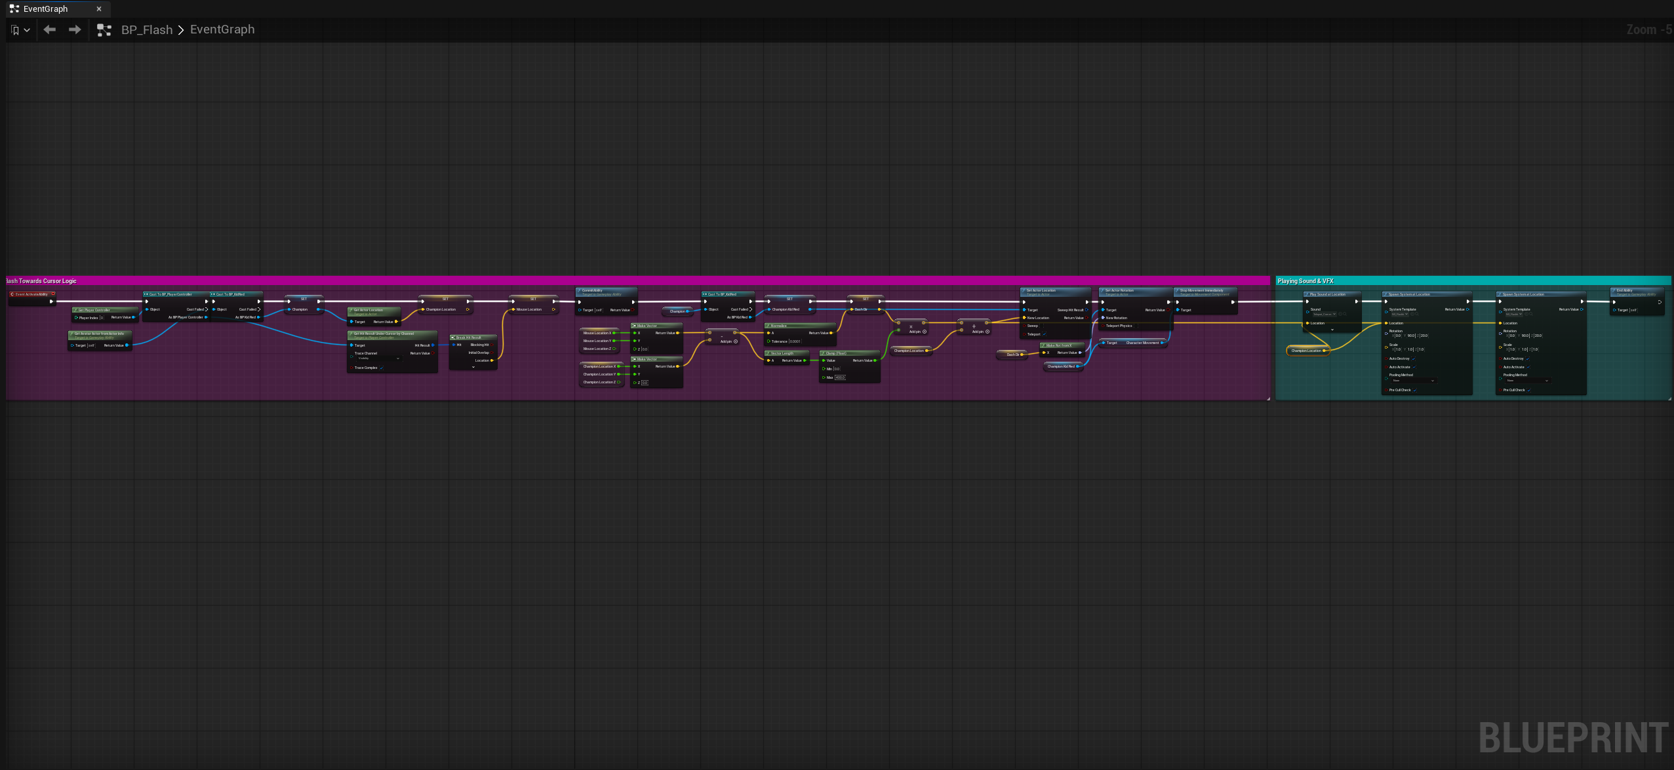Viewport: 1674px width, 770px height.
Task: Select the BP_Flash breadcrumb
Action: pos(147,29)
